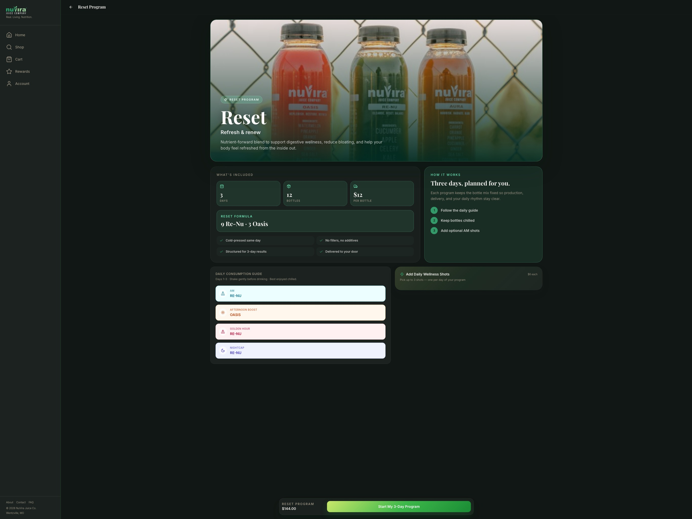Image resolution: width=692 pixels, height=519 pixels.
Task: Click Three days, planned for you heading
Action: tap(470, 183)
